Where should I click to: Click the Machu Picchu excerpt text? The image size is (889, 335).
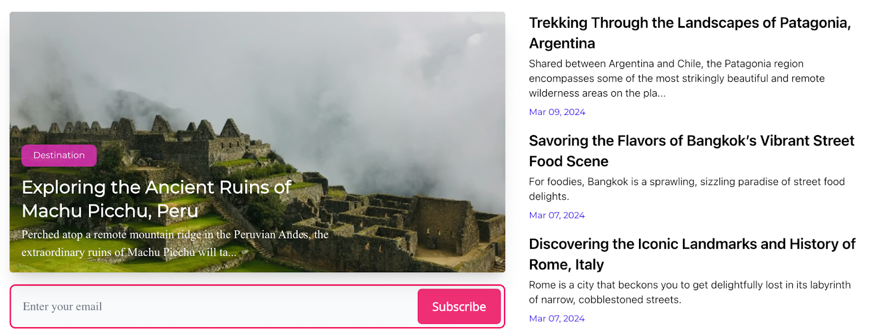tap(174, 243)
